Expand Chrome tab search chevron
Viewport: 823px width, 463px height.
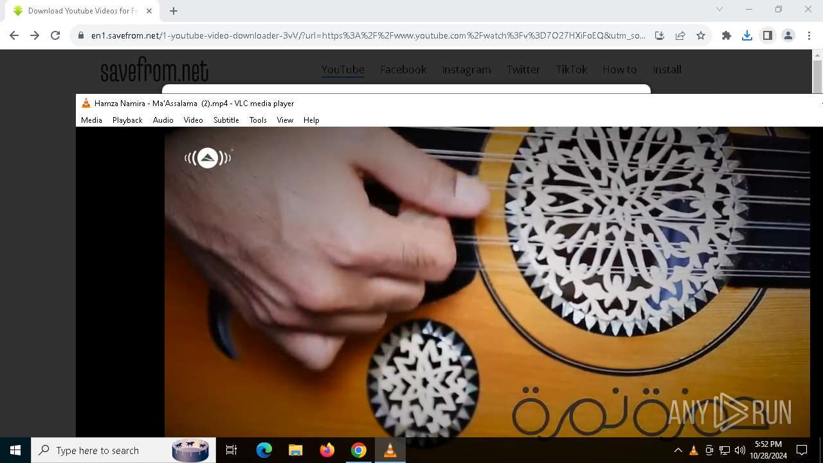point(719,9)
